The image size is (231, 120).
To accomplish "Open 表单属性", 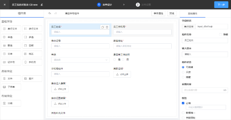I will click(158, 13).
